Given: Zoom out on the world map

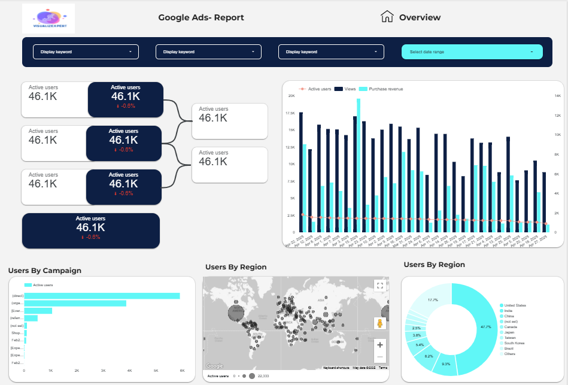Looking at the screenshot, I should (x=379, y=356).
